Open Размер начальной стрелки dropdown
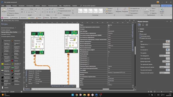This screenshot has width=173, height=97. coord(165,67)
